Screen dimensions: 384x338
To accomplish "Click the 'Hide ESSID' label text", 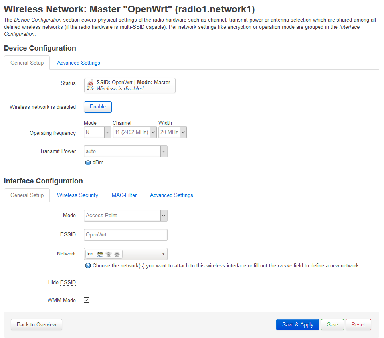I will point(62,283).
